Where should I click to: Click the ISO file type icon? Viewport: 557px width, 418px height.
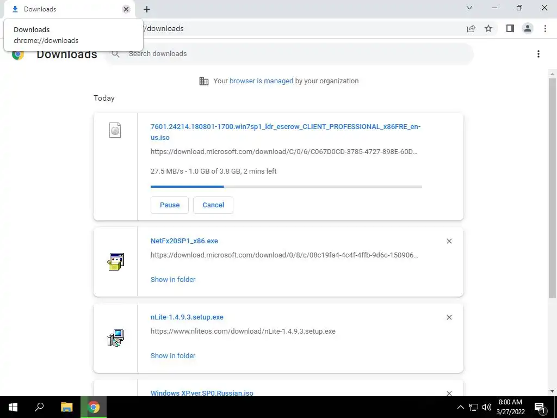pyautogui.click(x=115, y=130)
